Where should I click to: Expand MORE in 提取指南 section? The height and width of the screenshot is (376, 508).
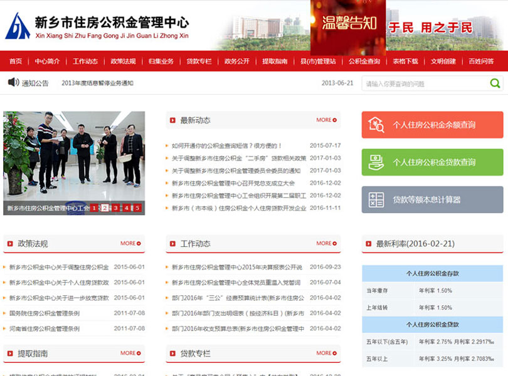[x=130, y=353]
